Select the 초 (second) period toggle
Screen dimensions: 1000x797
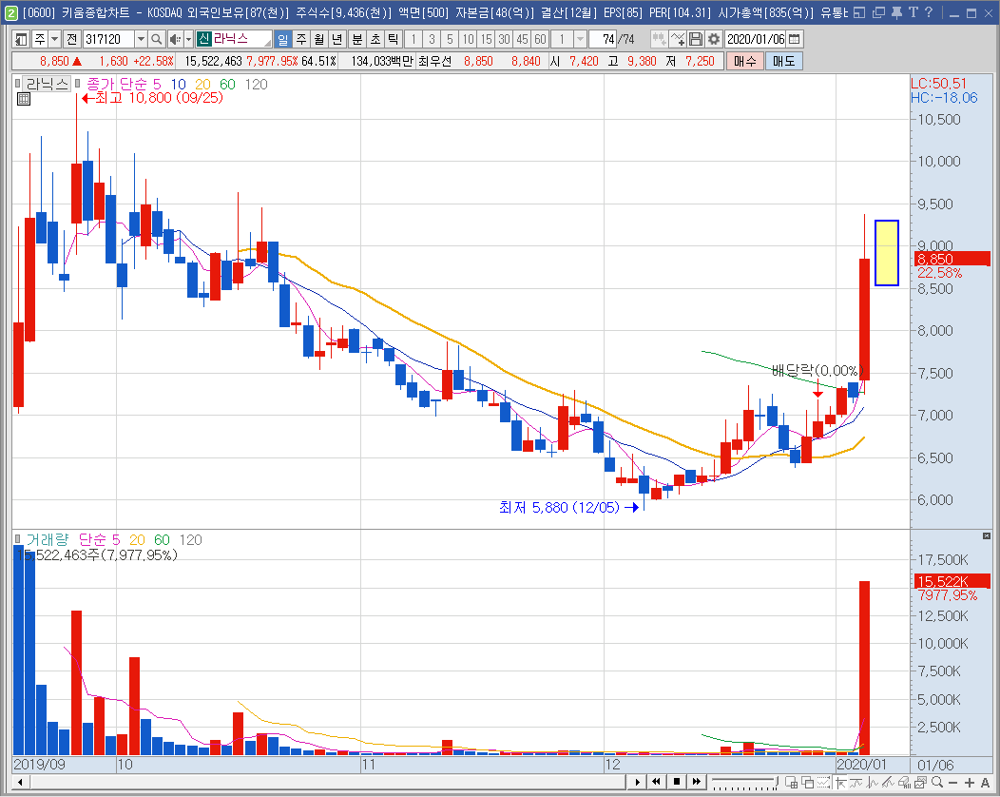click(x=375, y=40)
